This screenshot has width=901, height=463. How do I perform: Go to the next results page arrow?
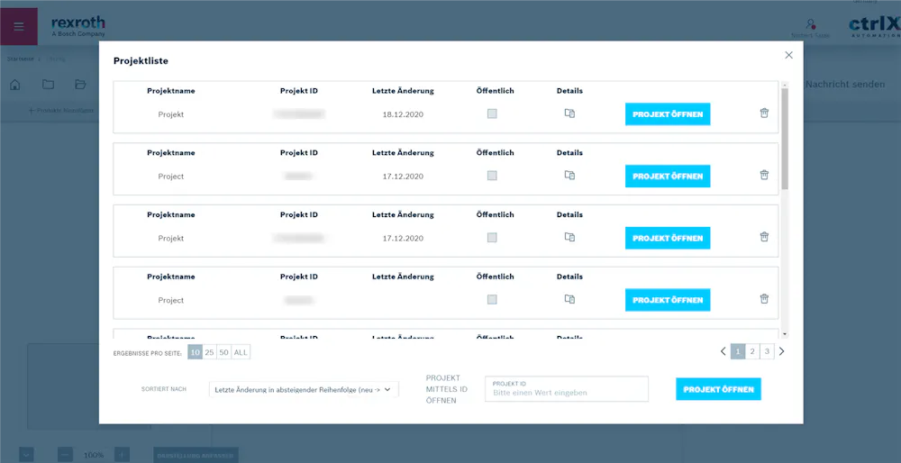(x=781, y=351)
